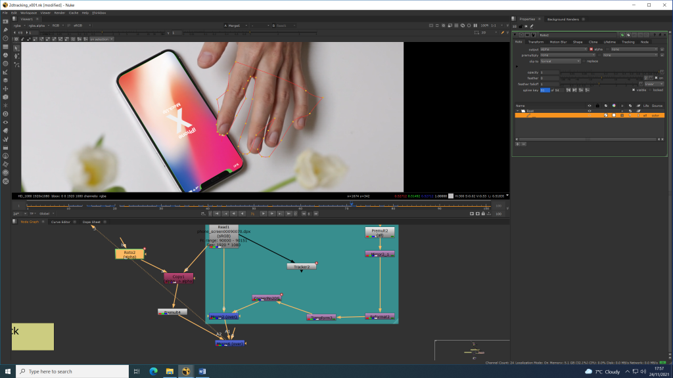Click the Draw nodes brush icon in the left toolbar
Viewport: 673px width, 378px height.
point(5,30)
